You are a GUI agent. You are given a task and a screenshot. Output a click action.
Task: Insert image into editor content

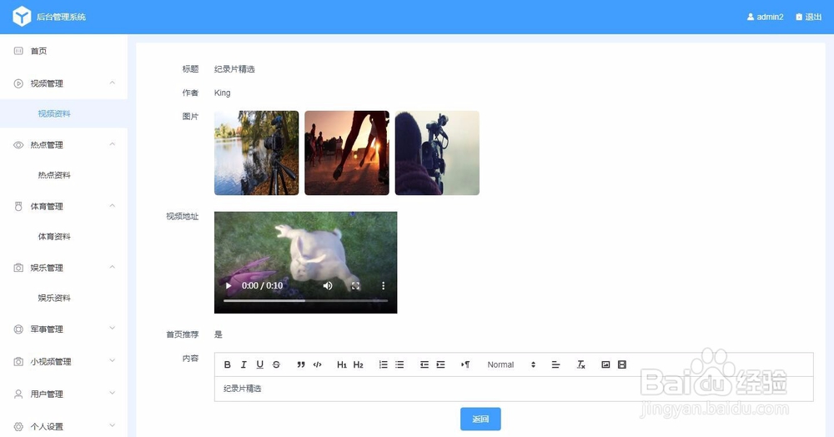[605, 364]
